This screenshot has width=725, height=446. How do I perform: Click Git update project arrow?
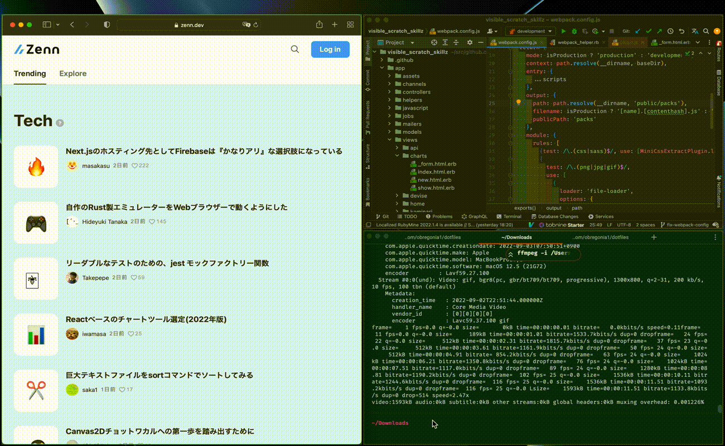pos(637,31)
